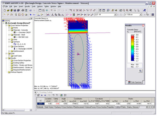Select Existing Safety in the tree

tap(19, 63)
